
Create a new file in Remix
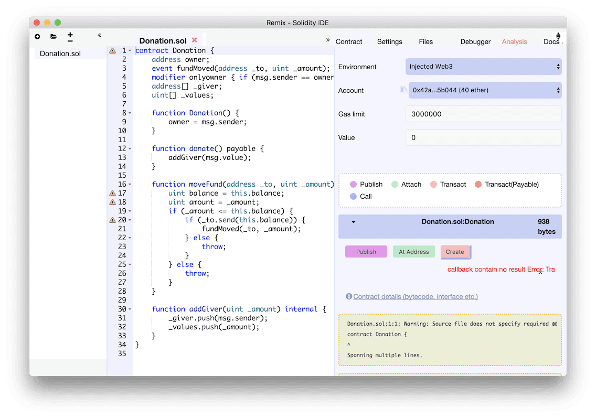pos(37,37)
